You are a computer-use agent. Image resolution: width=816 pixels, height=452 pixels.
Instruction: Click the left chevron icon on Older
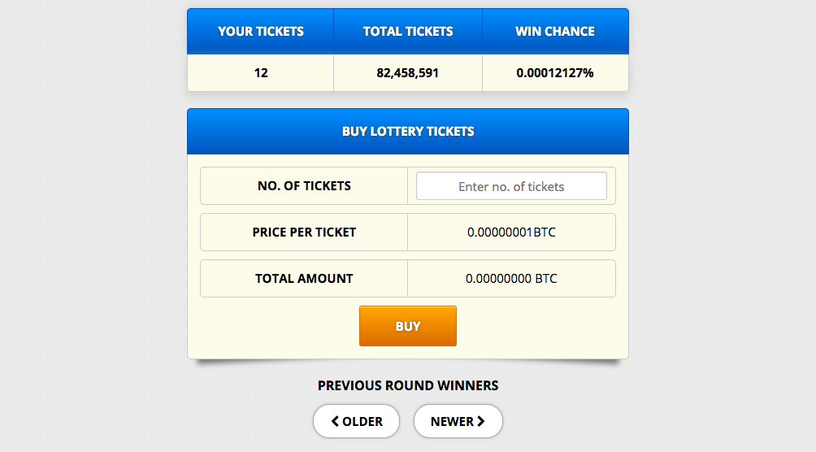(x=335, y=421)
